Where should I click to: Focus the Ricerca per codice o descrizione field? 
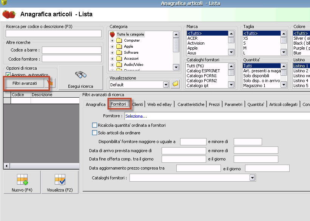tap(54, 34)
